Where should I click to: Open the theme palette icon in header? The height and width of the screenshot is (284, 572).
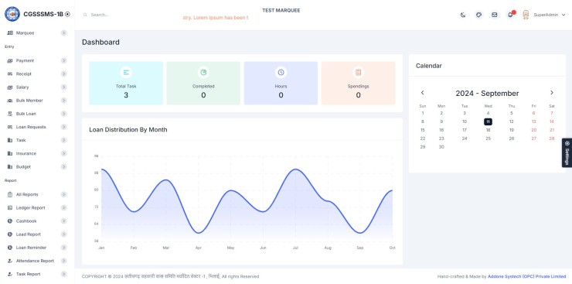pyautogui.click(x=478, y=15)
